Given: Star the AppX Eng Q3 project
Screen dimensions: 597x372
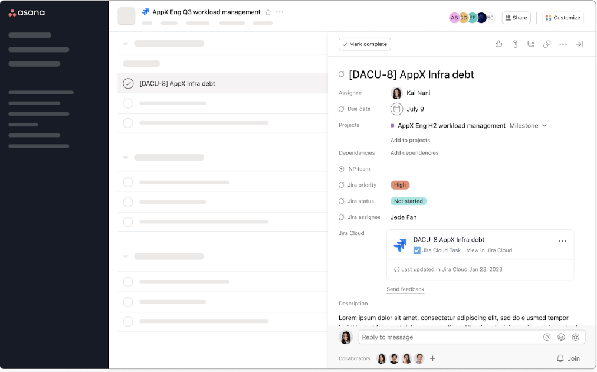Looking at the screenshot, I should 268,11.
